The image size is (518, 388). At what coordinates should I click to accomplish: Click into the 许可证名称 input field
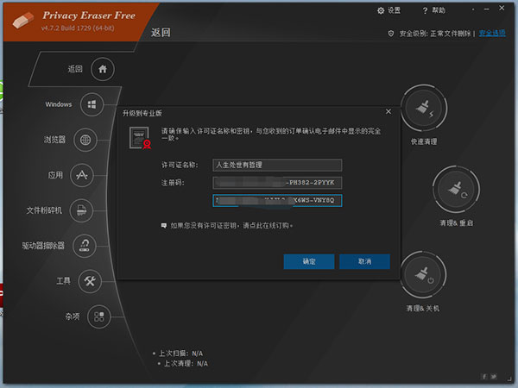tap(277, 165)
